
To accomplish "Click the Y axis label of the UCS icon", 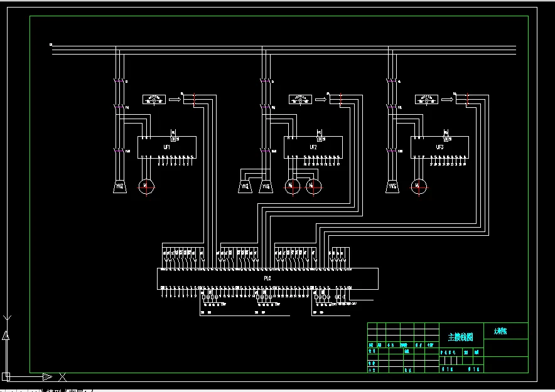I will coord(7,318).
